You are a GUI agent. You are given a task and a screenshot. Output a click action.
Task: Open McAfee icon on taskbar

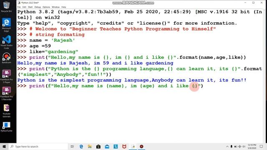pos(124,146)
